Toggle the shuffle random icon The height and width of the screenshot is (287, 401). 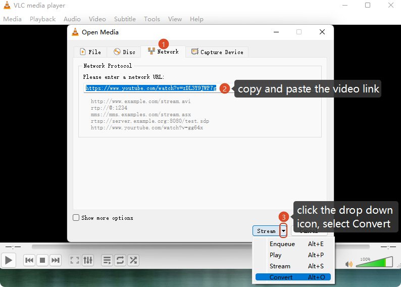pyautogui.click(x=133, y=260)
